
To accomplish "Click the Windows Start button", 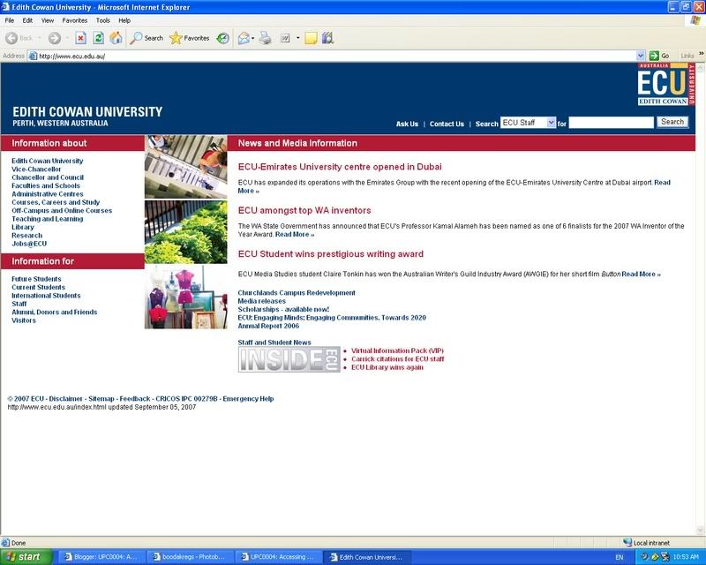I will click(27, 557).
